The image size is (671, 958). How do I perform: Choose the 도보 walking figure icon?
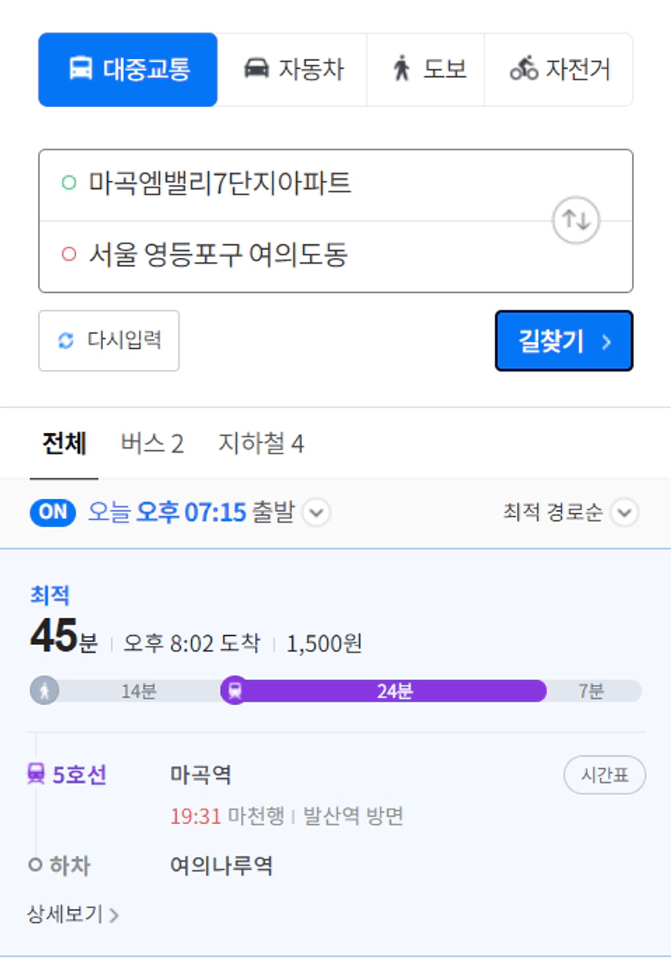pos(402,68)
